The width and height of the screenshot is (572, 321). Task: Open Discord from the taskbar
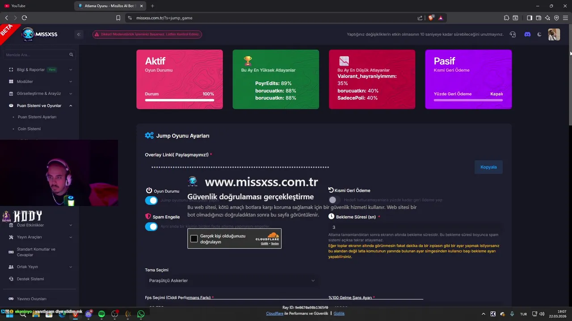88,314
